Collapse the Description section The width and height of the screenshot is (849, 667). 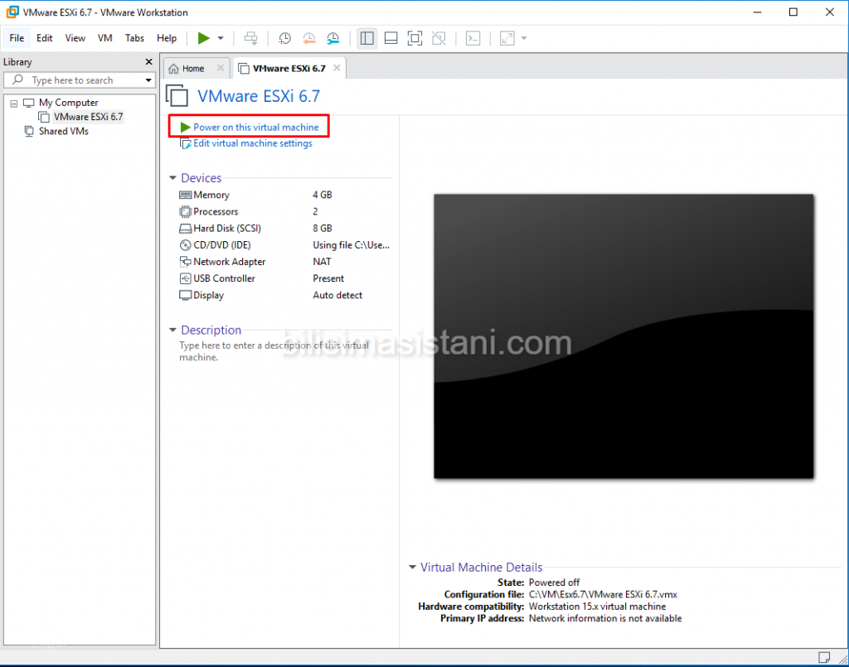(172, 330)
